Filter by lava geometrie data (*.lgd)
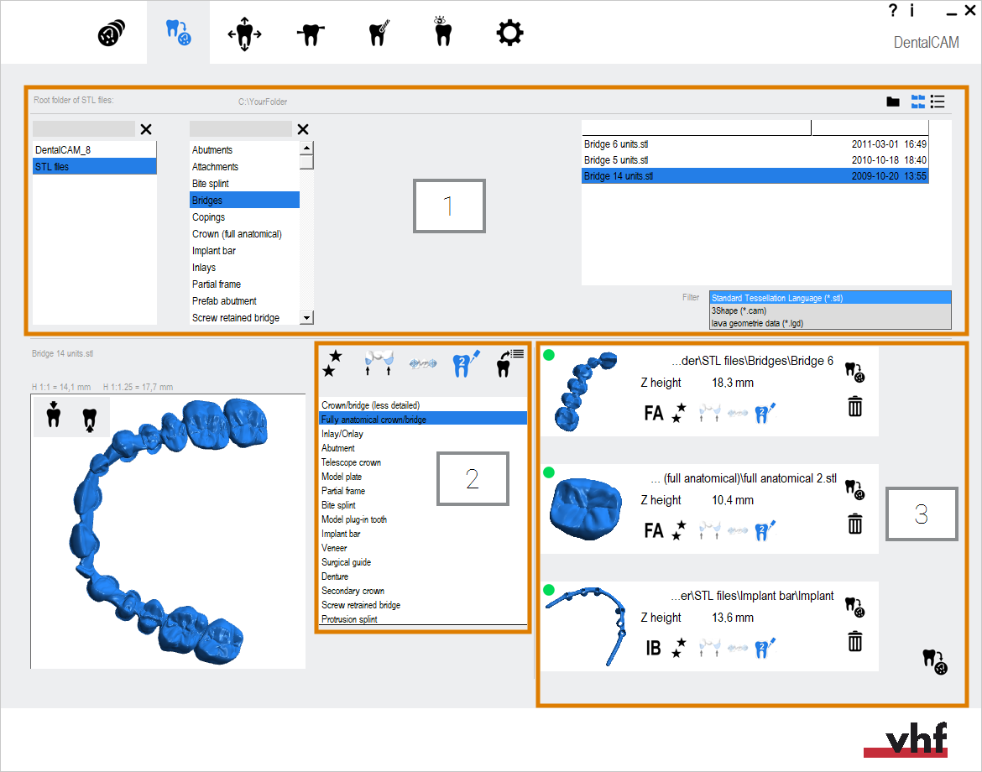The height and width of the screenshot is (772, 982). pyautogui.click(x=830, y=323)
